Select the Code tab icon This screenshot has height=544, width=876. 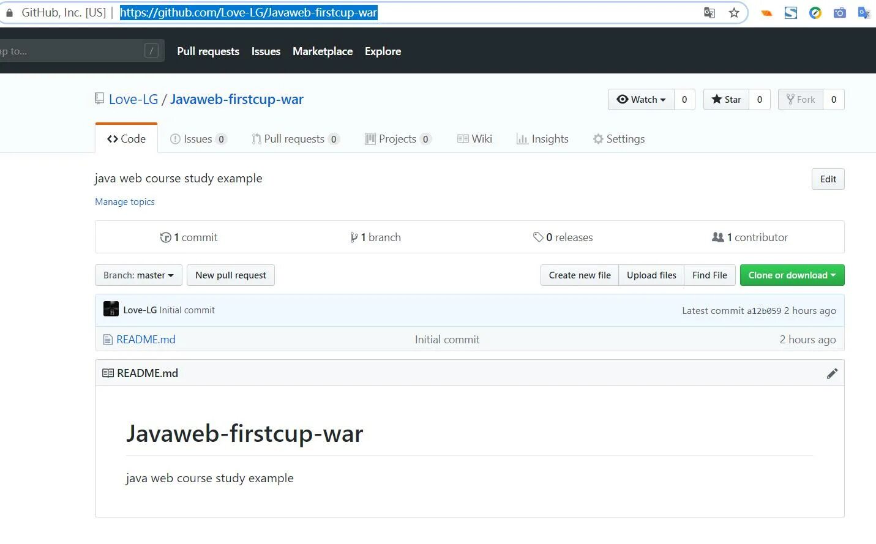click(112, 138)
